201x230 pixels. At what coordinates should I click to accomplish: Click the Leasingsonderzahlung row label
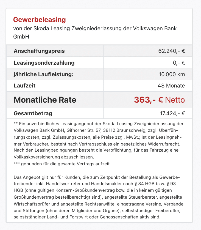pyautogui.click(x=44, y=63)
